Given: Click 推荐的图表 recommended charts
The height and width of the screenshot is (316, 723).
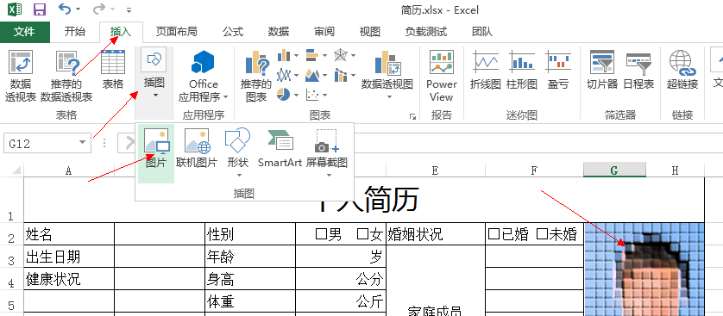Looking at the screenshot, I should click(x=256, y=76).
